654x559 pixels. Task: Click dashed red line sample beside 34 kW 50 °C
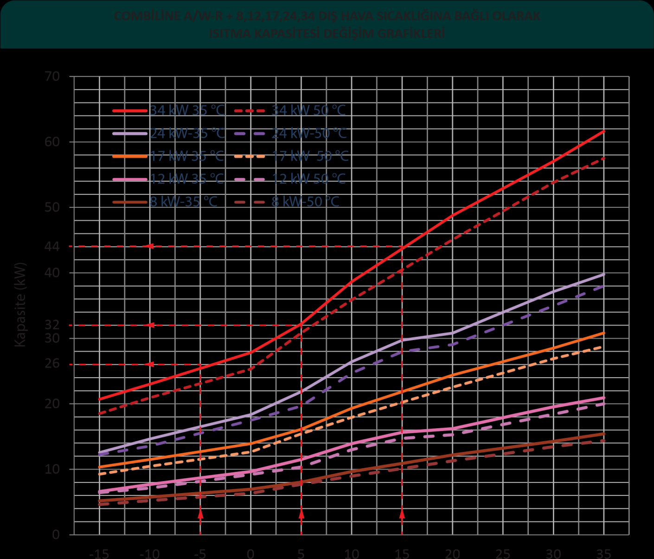tap(250, 110)
